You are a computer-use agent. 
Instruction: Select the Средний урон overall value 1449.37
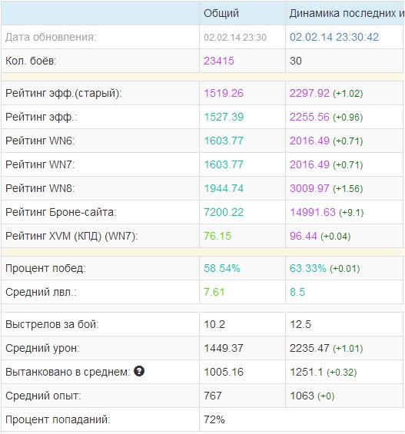point(224,348)
